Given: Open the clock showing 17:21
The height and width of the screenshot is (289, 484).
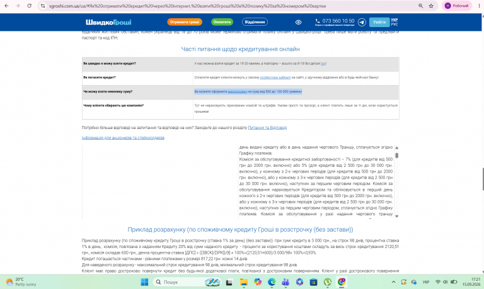Looking at the screenshot, I should click(x=471, y=282).
